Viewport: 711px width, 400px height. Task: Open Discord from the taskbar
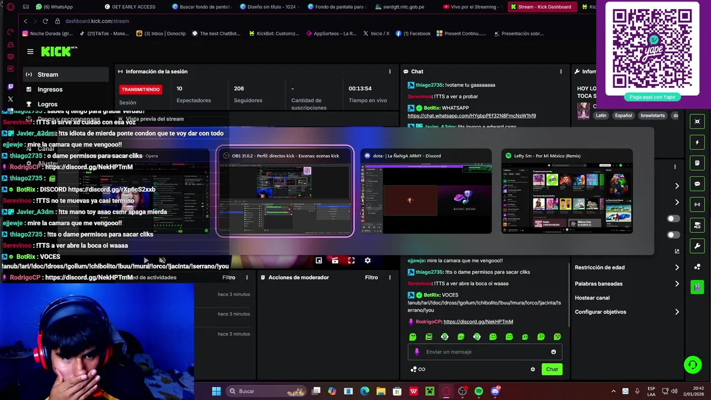(x=495, y=391)
